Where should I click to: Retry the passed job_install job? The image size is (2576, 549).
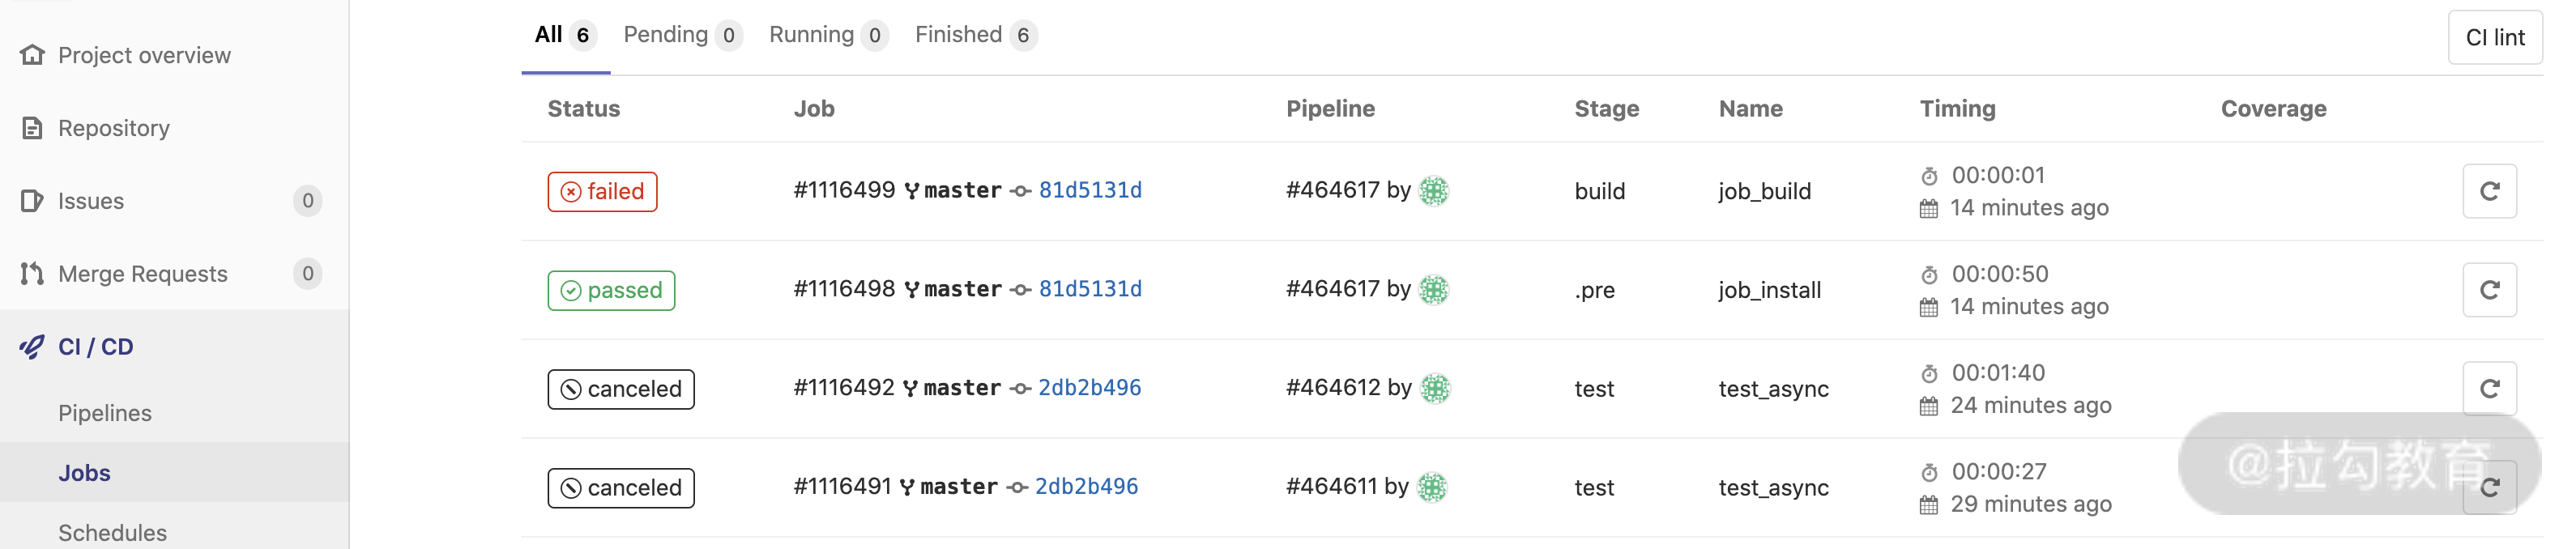(x=2488, y=290)
